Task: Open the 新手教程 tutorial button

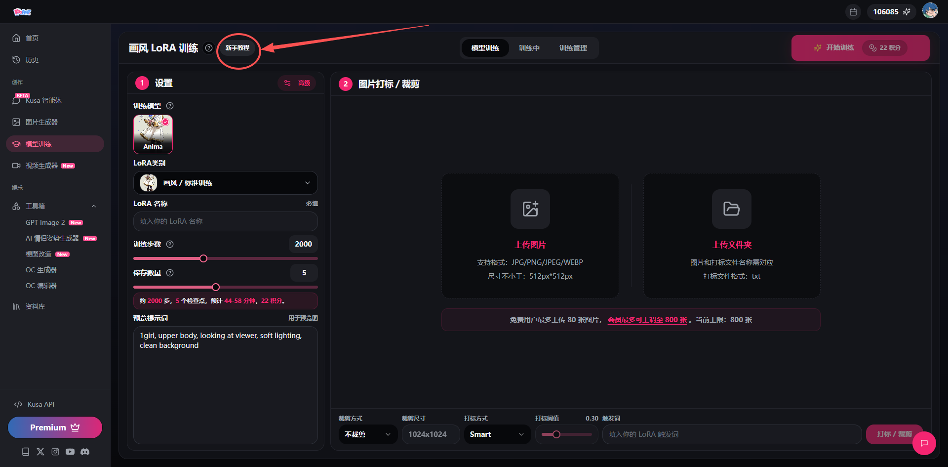Action: (237, 48)
